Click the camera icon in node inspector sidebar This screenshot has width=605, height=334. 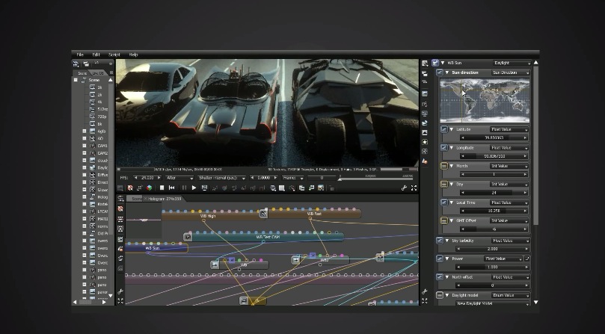[425, 104]
